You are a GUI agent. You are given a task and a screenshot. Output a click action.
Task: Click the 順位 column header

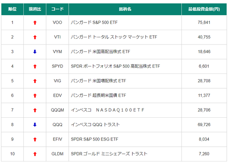pyautogui.click(x=12, y=9)
